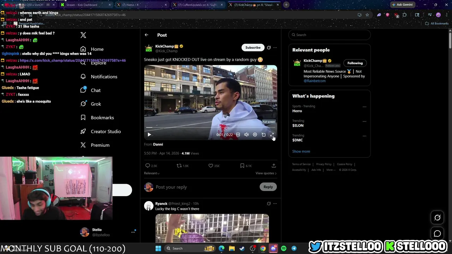Screen dimensions: 452x254
Task: Bookmark the post with 6.1K bookmarks
Action: [x=245, y=165]
